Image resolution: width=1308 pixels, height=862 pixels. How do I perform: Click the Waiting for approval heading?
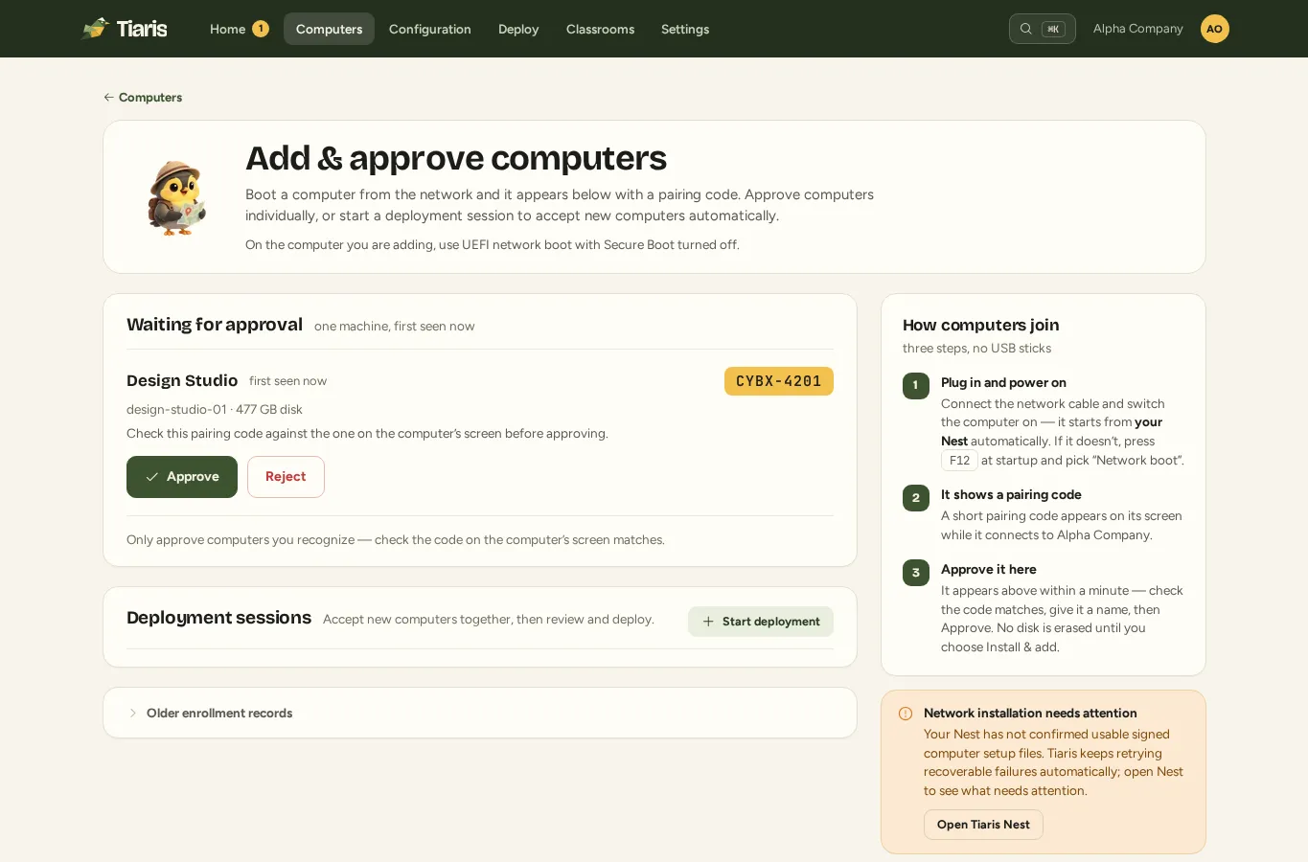pos(215,325)
